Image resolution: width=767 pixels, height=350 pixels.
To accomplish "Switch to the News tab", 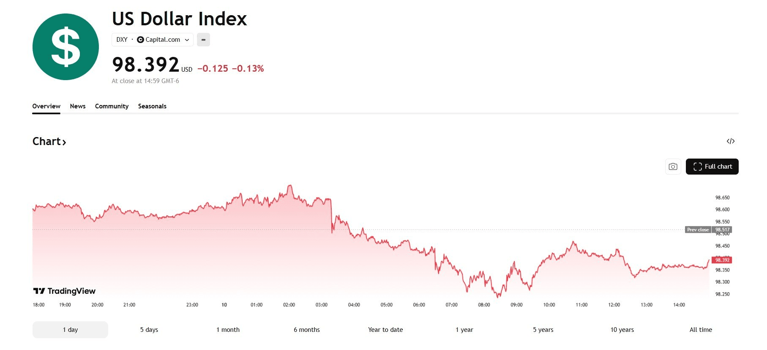I will tap(78, 106).
